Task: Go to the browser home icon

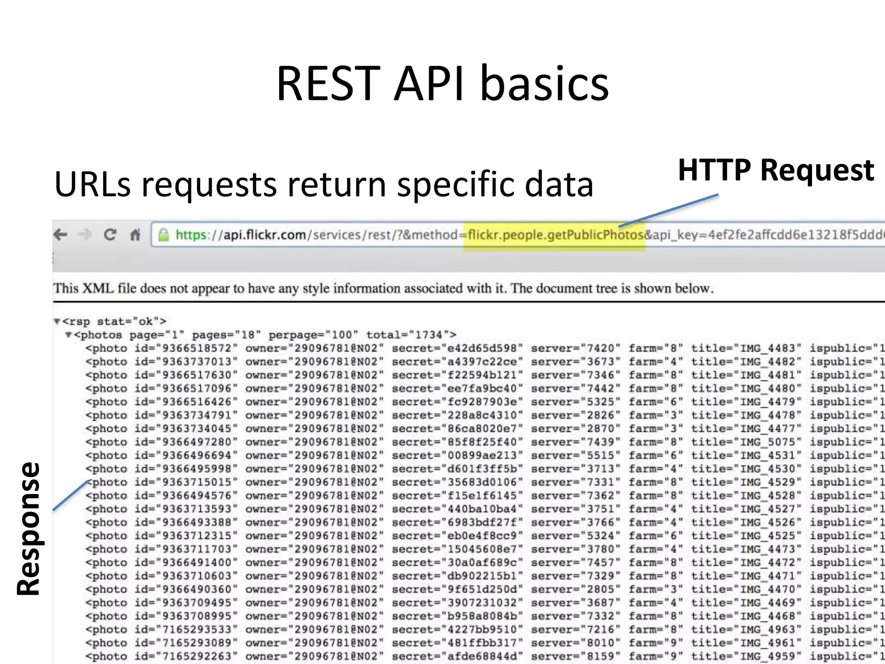Action: coord(135,235)
